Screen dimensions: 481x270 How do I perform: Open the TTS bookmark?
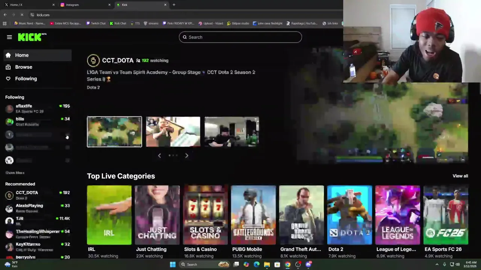click(x=135, y=23)
